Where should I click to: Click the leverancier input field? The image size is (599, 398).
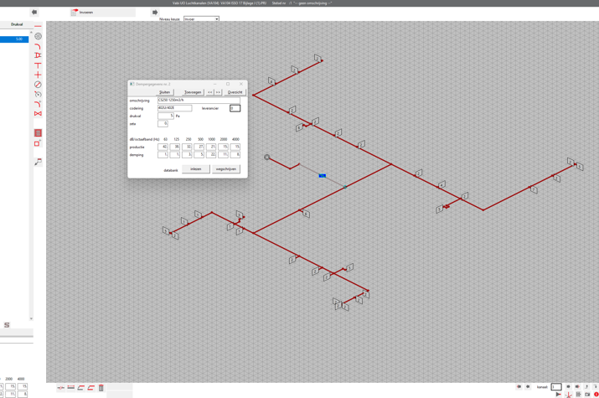[235, 108]
